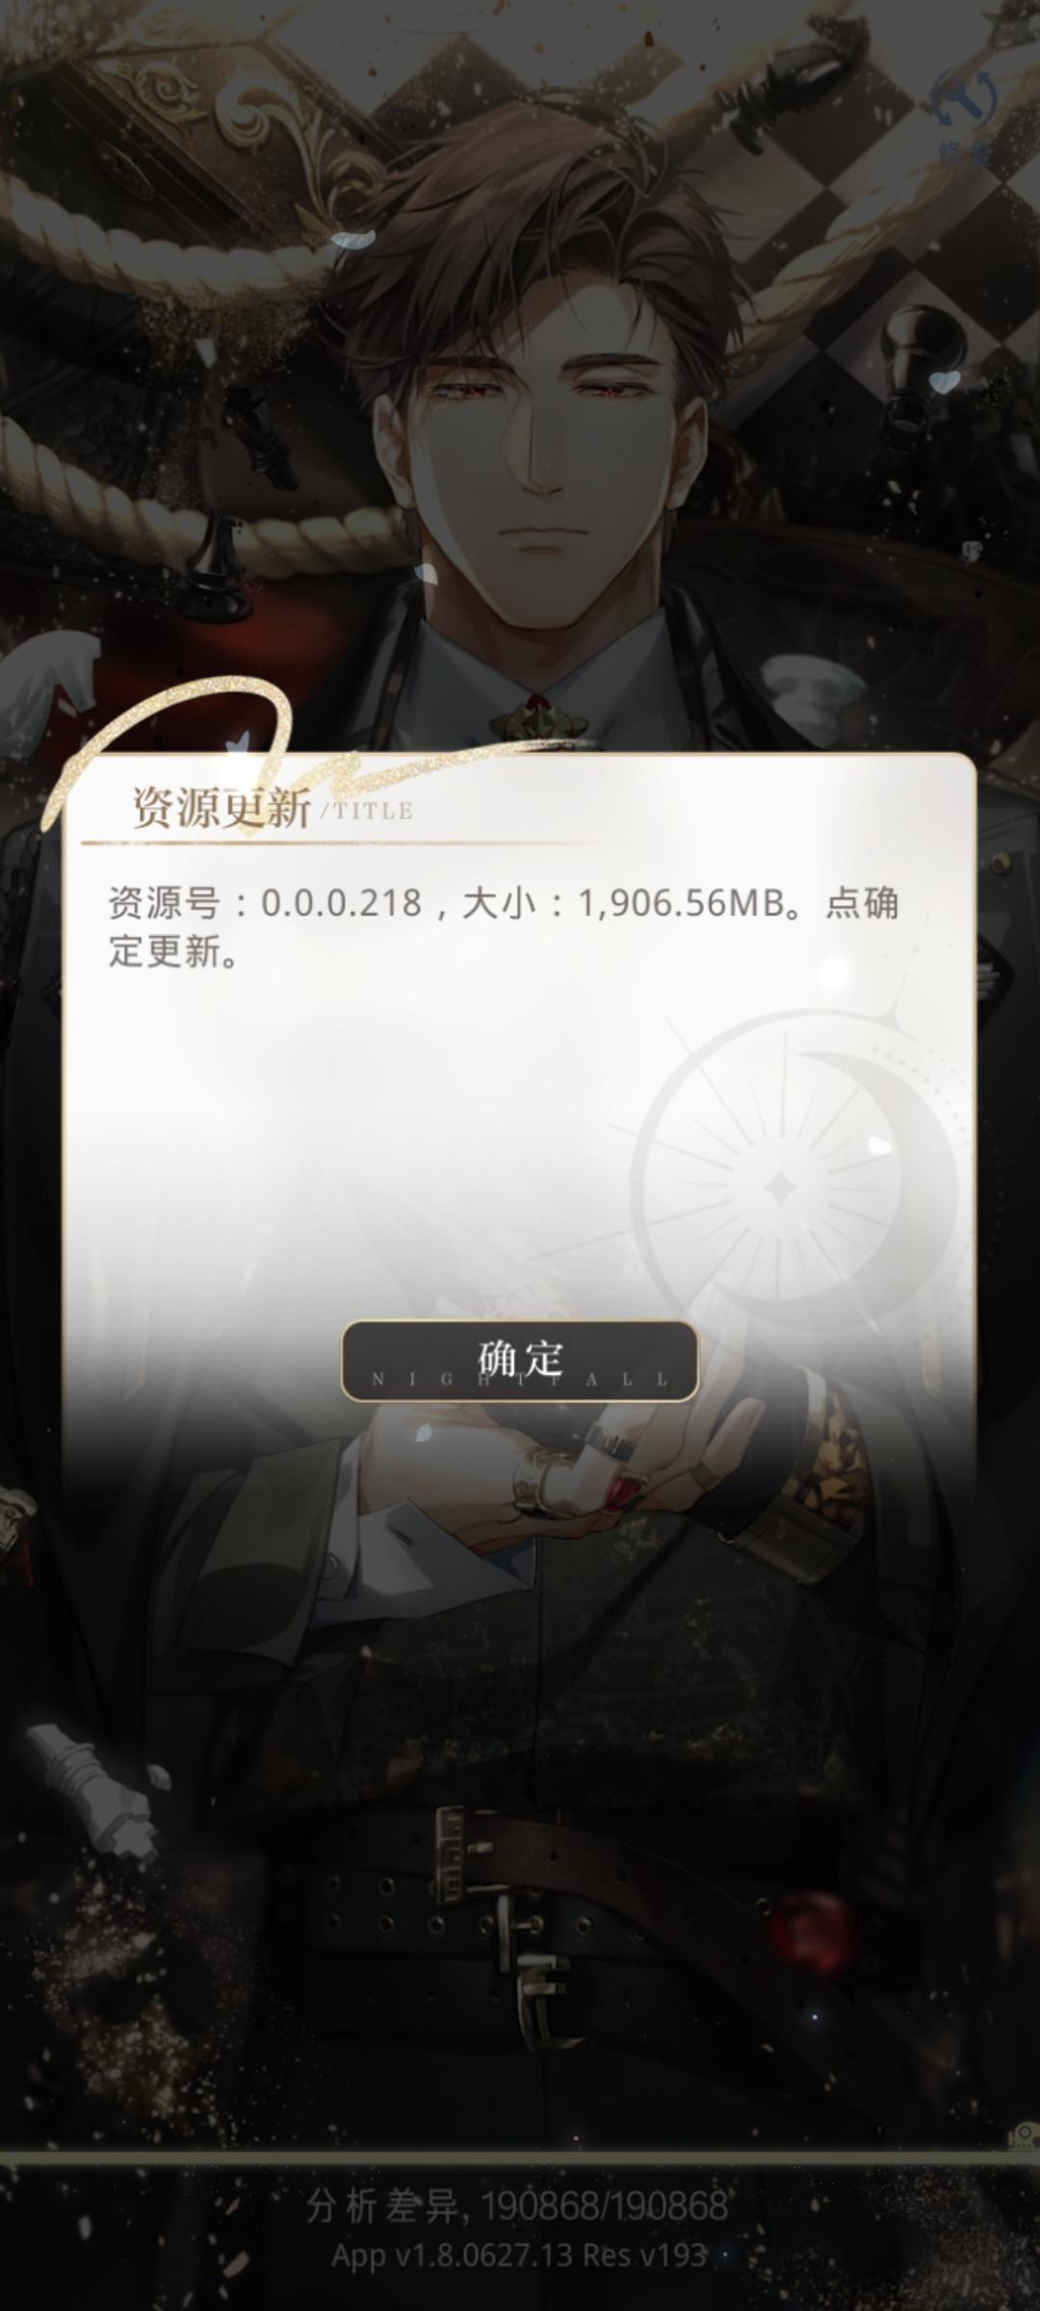Tap the 修复 label under the wrench
The width and height of the screenshot is (1040, 2311).
coord(964,152)
